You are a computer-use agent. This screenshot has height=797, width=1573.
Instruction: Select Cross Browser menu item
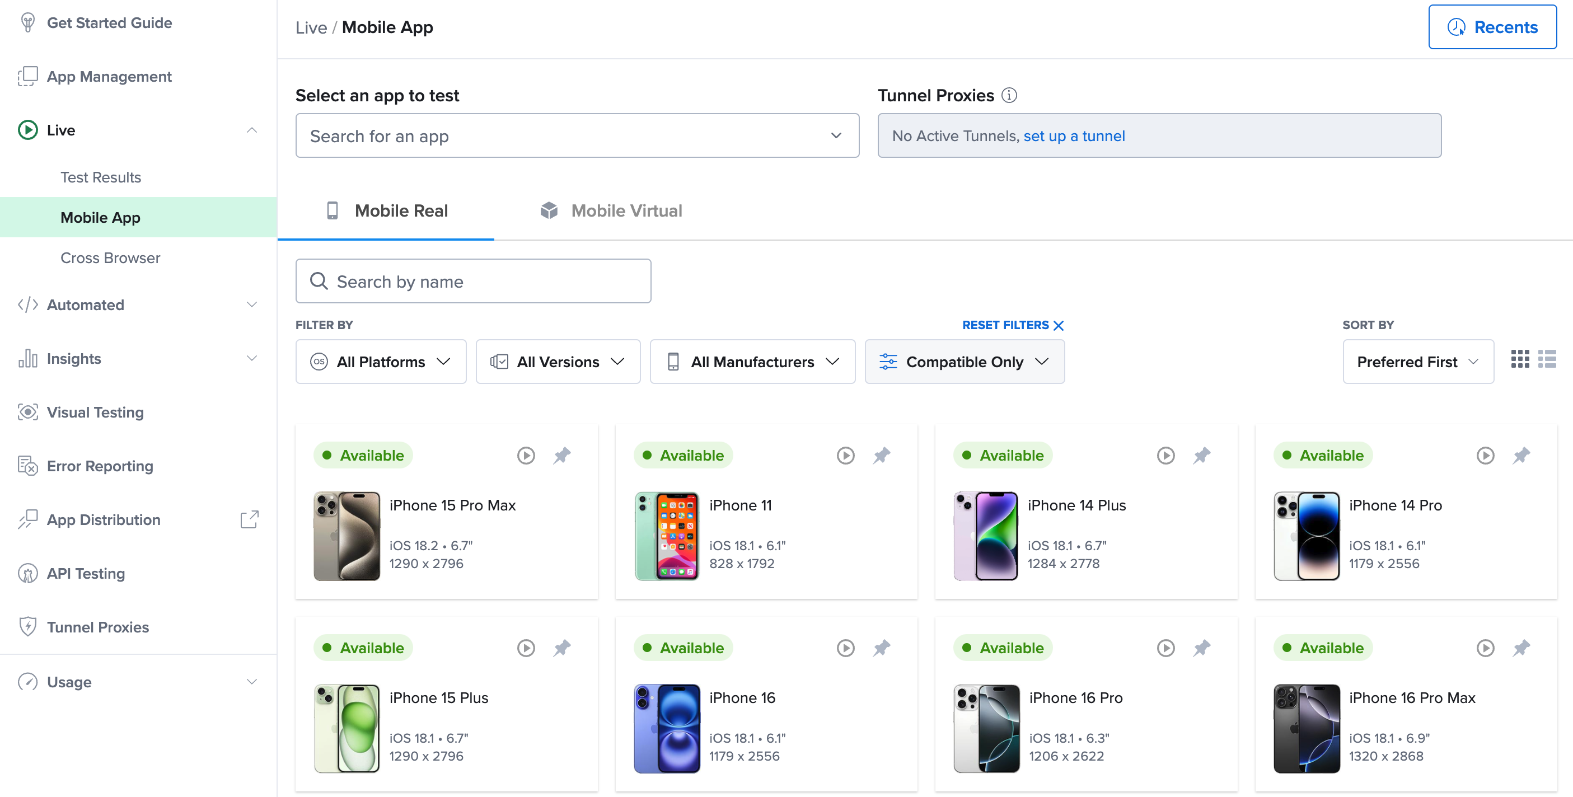110,257
